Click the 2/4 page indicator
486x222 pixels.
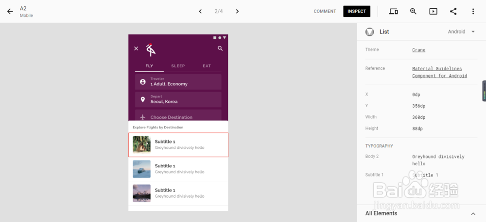[x=219, y=12]
